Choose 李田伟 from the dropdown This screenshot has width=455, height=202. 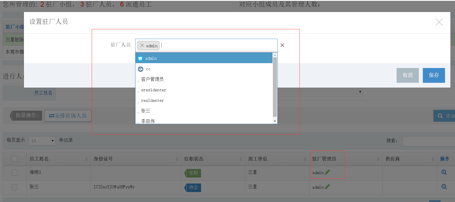(204, 121)
